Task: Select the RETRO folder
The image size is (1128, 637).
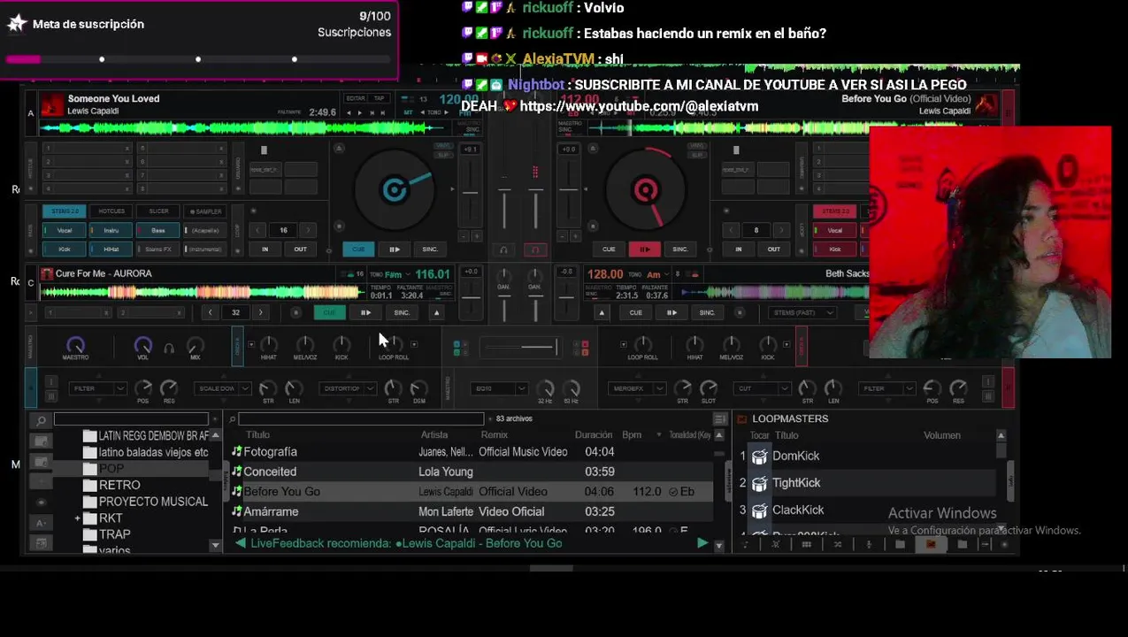Action: 119,485
